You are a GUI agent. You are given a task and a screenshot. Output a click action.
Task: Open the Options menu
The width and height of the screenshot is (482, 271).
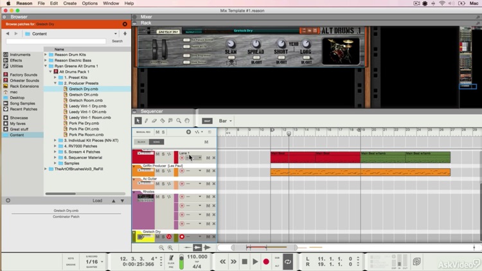[x=90, y=3]
